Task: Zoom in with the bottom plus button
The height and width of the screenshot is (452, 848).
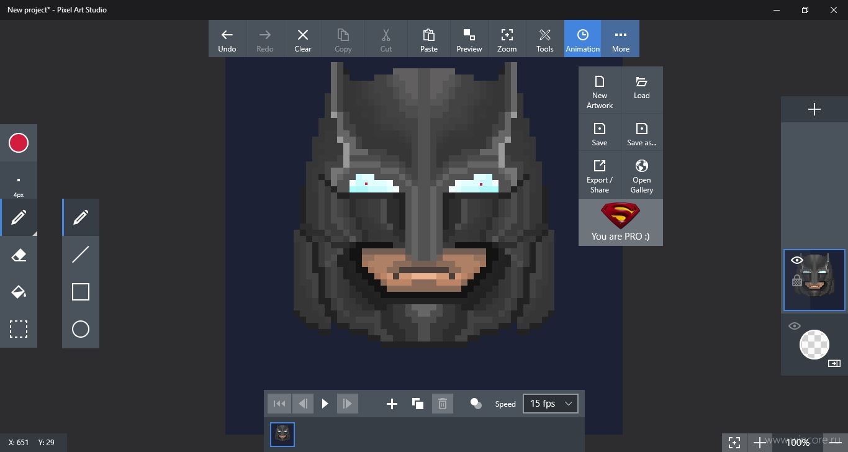Action: pyautogui.click(x=760, y=443)
